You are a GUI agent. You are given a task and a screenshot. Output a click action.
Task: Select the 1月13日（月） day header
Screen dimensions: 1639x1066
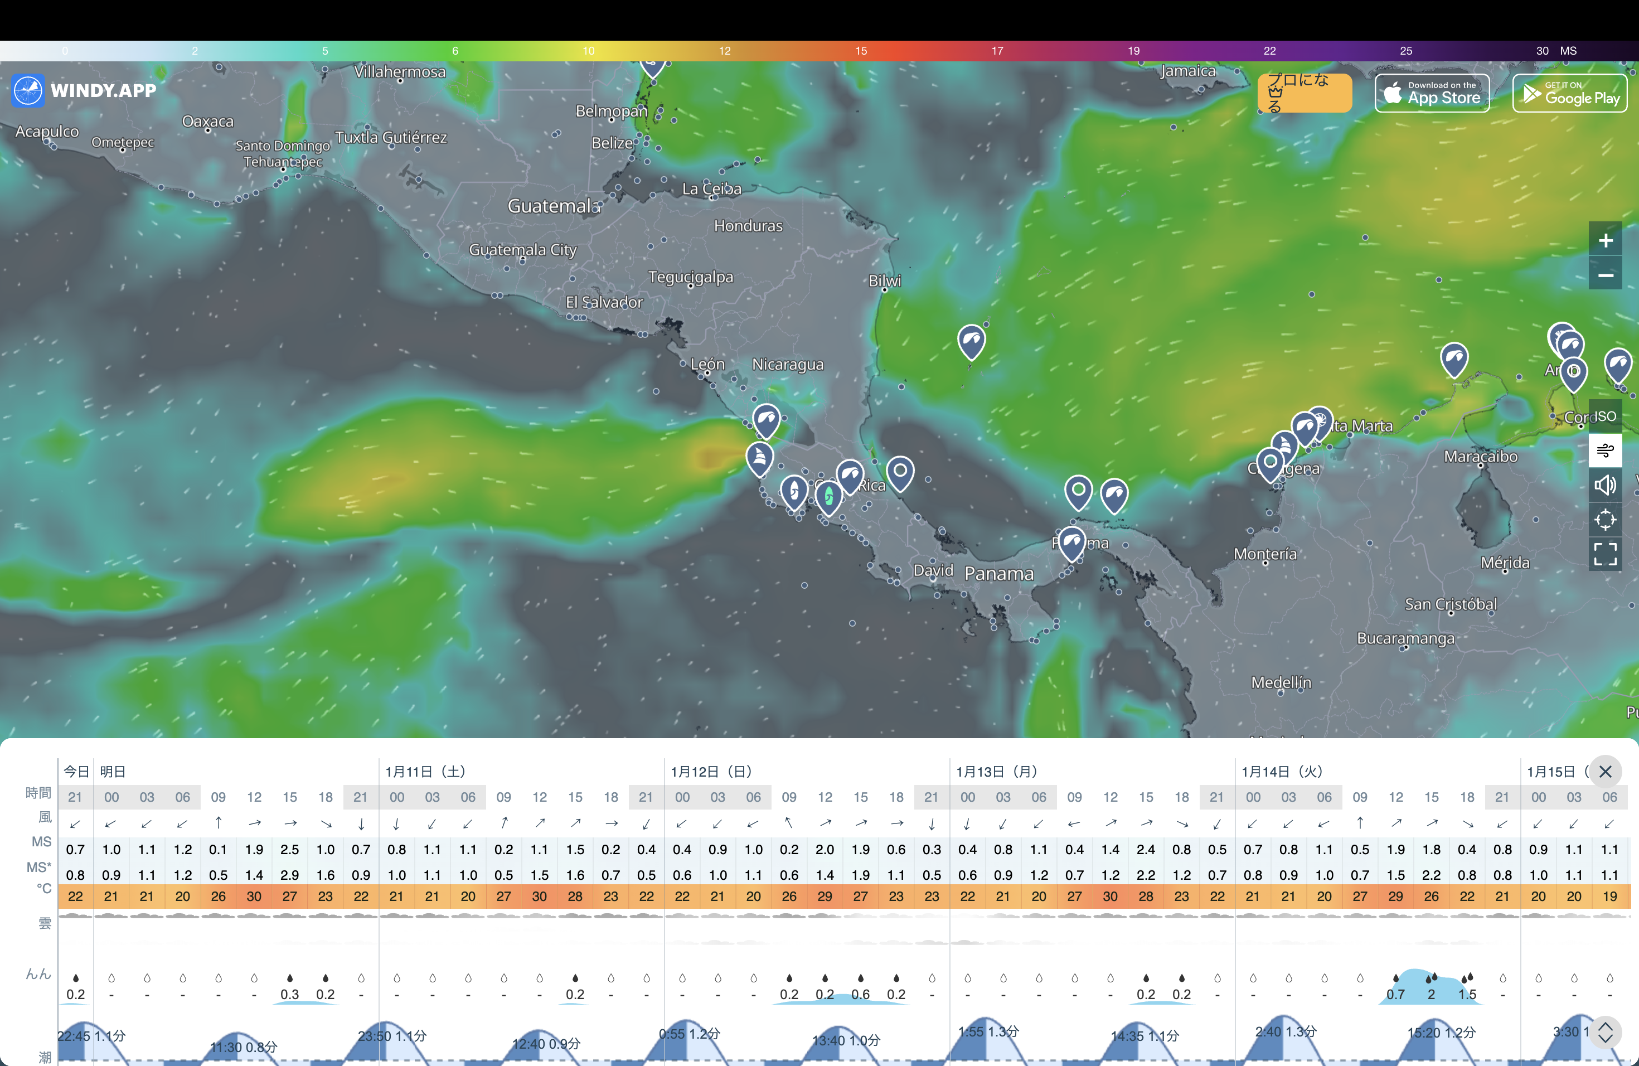996,771
